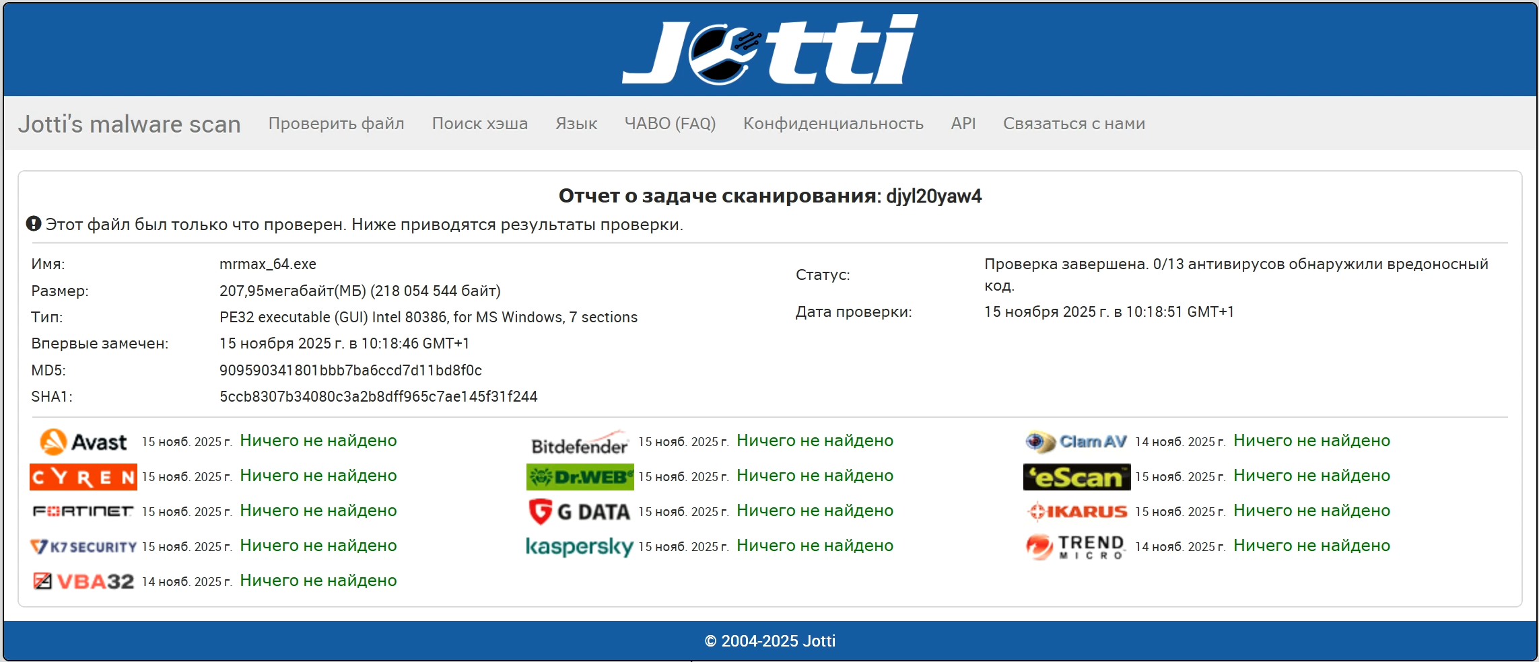Click the Fortinet scanner logo
This screenshot has width=1539, height=662.
point(83,512)
